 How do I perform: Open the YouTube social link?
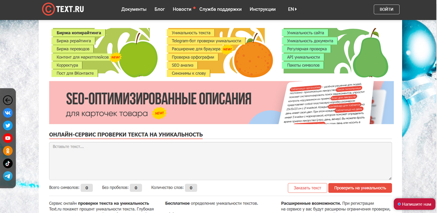coord(8,138)
